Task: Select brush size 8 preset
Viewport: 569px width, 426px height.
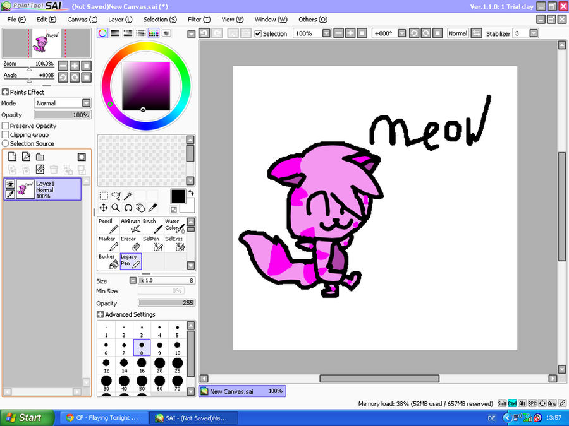Action: point(142,348)
